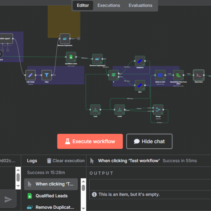Attach a sub-node under Qualifier Agent1 right plus
Screen dimensions: 211x211
[8, 50]
